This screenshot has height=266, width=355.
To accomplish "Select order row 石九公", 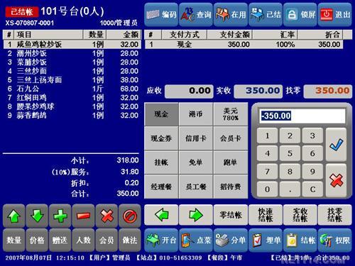I will pos(72,89).
